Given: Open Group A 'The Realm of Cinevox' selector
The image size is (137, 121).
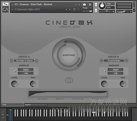Looking at the screenshot, I should [24, 61].
